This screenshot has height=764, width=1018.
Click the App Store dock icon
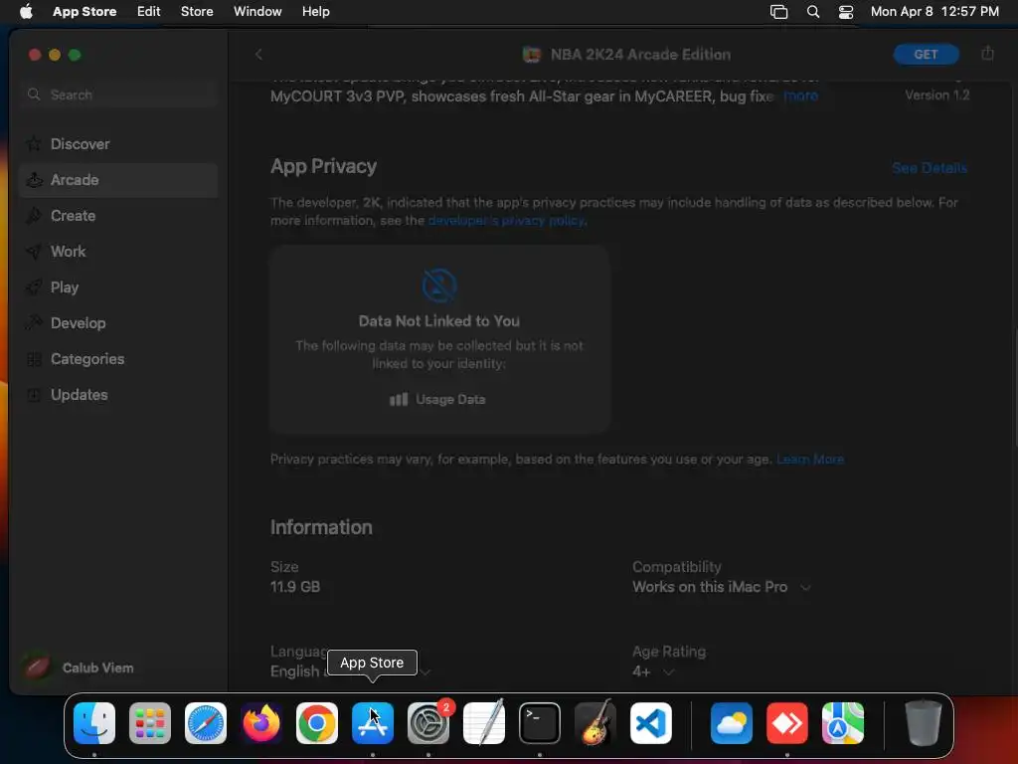pos(373,722)
